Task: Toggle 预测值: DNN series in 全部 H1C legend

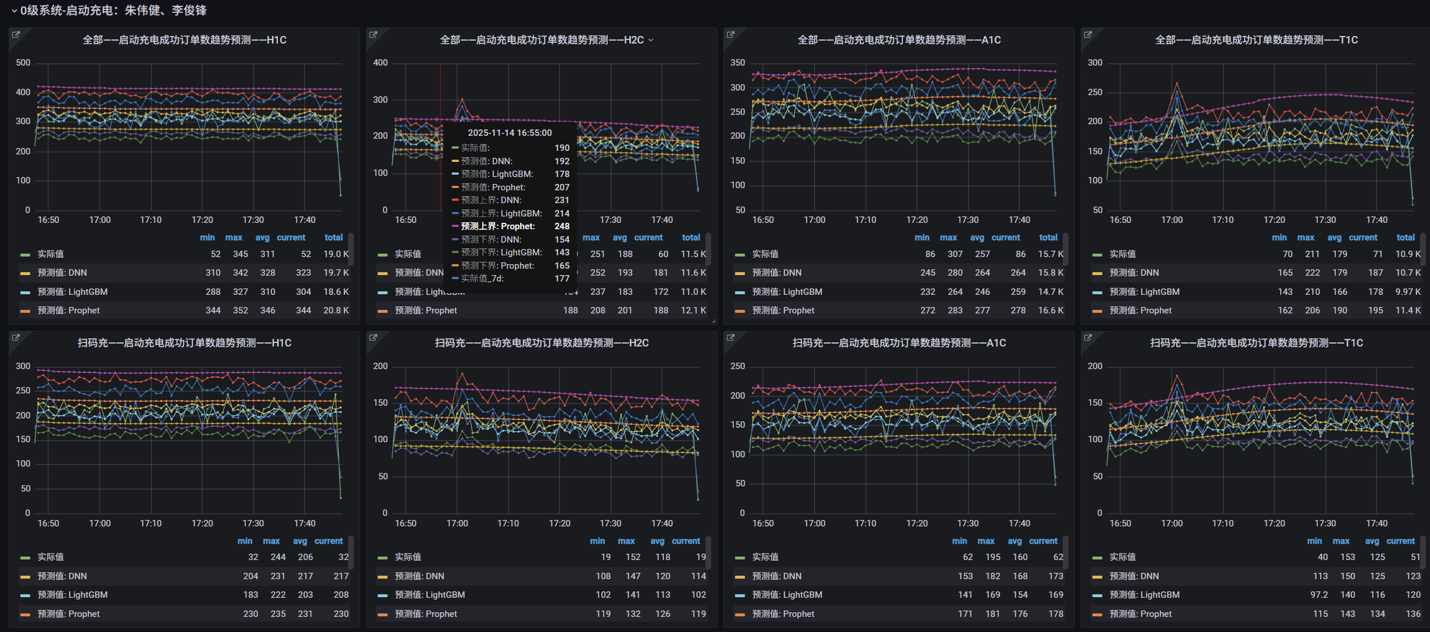Action: point(62,273)
